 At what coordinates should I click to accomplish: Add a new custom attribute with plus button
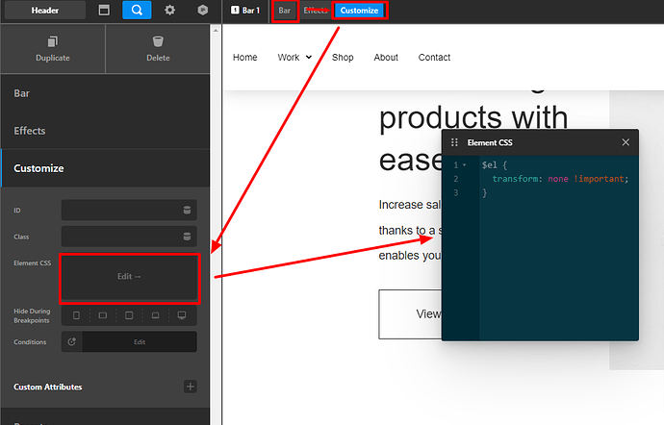coord(190,387)
